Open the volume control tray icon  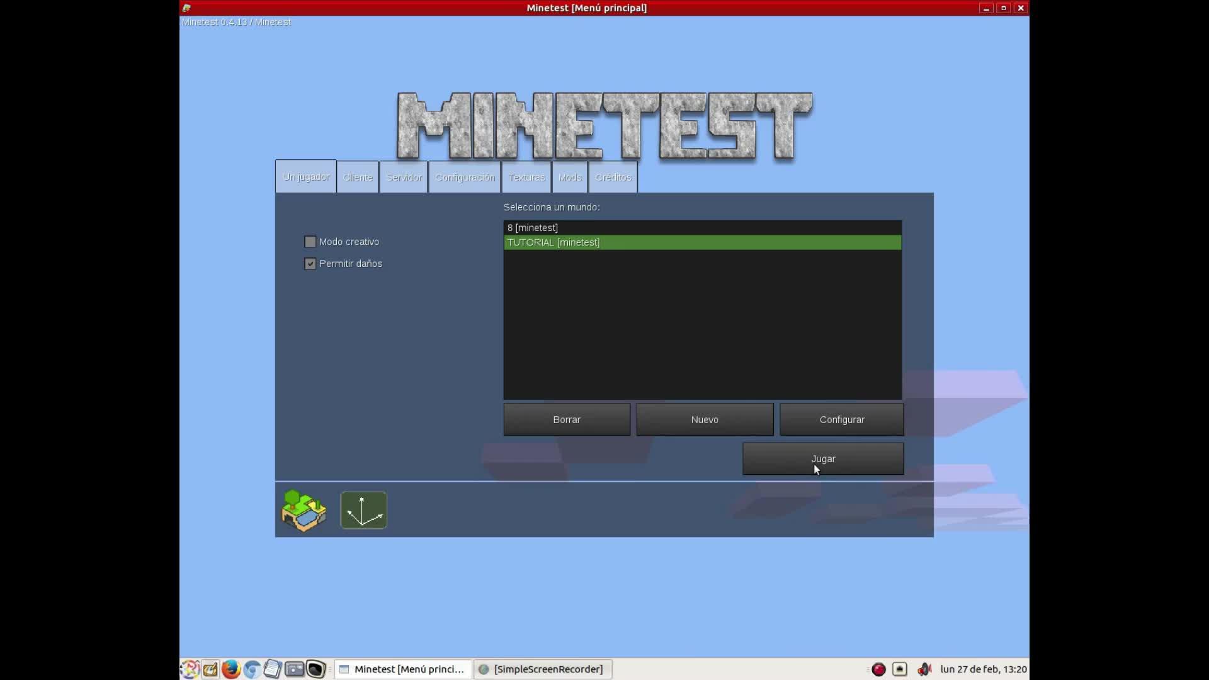(x=924, y=669)
